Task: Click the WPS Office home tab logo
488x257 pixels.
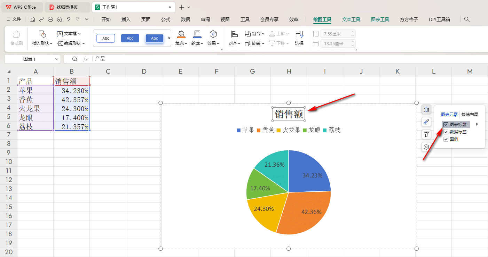Action: point(8,7)
